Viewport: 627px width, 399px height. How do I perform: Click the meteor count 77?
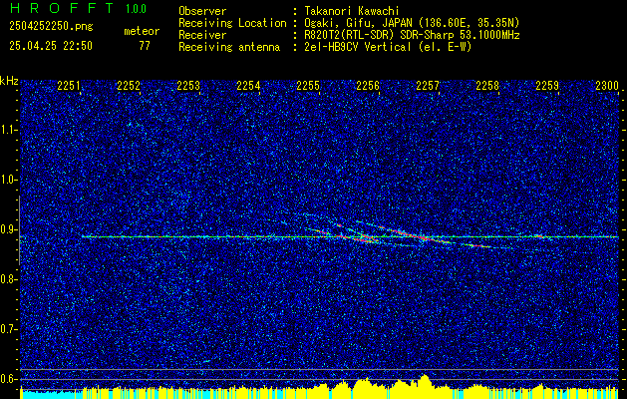(x=145, y=46)
